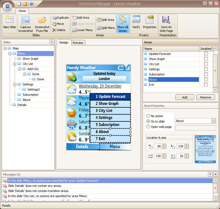The height and width of the screenshot is (209, 220).
Task: Pin the Messages panel
Action: pos(210,174)
